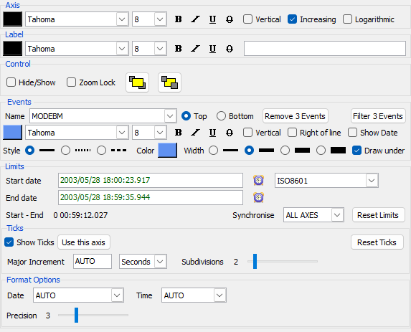Image resolution: width=411 pixels, height=332 pixels.
Task: Click the Reset Ticks button
Action: point(377,242)
